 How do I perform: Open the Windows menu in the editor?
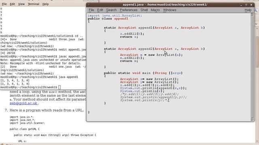tap(170, 10)
